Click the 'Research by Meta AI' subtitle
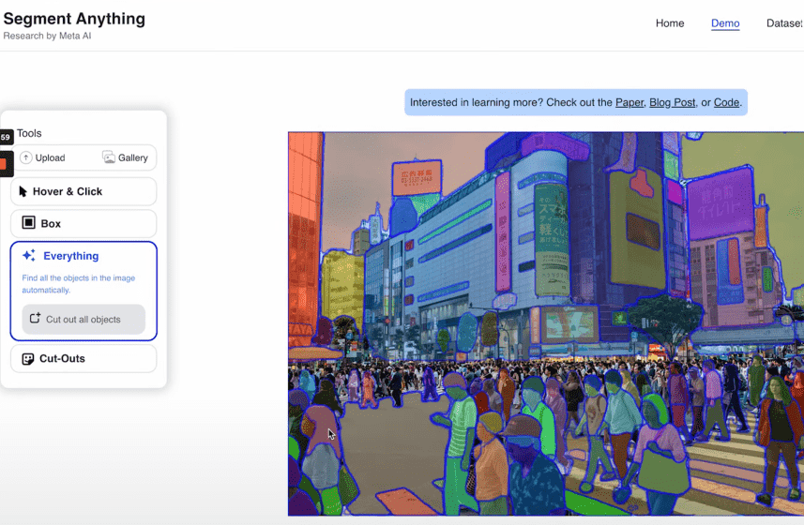This screenshot has height=525, width=804. [47, 36]
